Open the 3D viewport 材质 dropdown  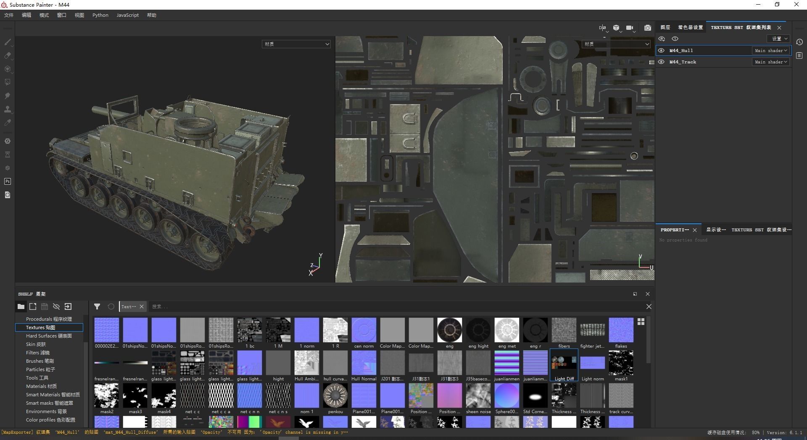296,44
